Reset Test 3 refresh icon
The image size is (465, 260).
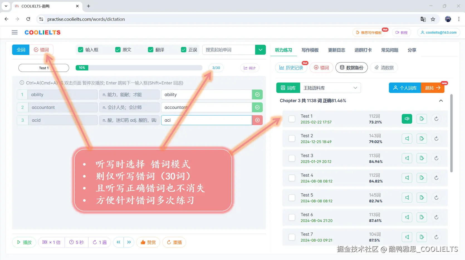pyautogui.click(x=436, y=158)
